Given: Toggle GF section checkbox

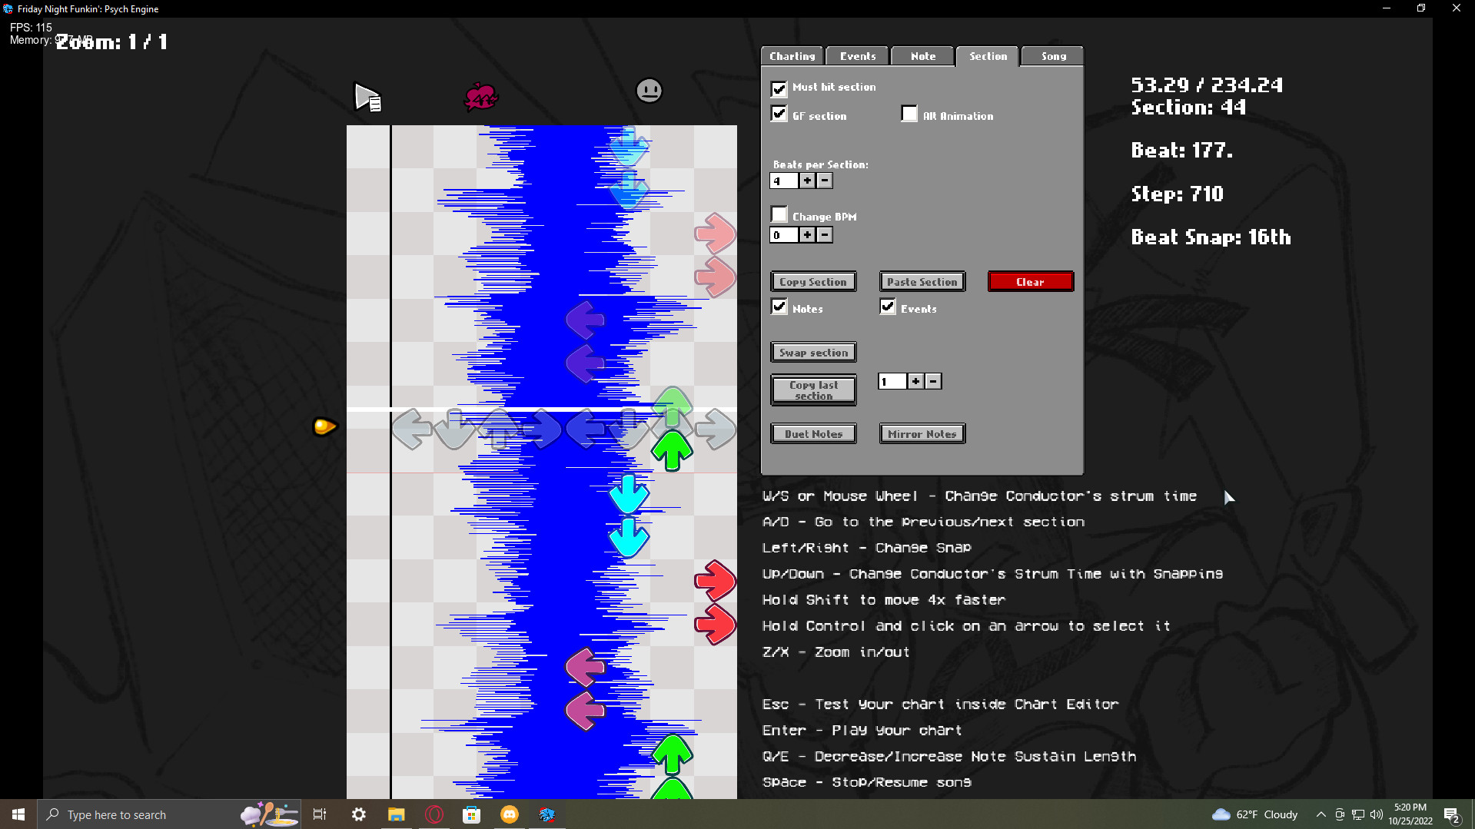Looking at the screenshot, I should pos(779,114).
